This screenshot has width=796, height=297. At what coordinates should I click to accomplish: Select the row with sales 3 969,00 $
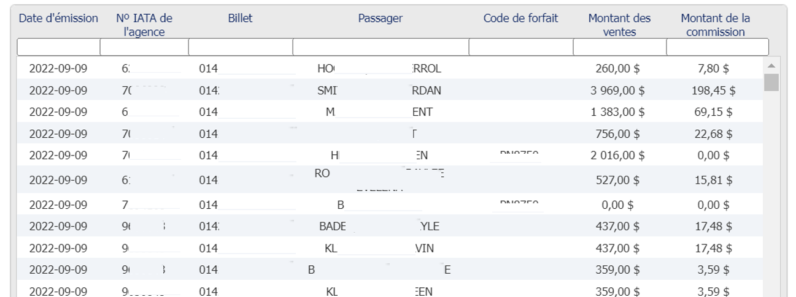click(x=390, y=90)
